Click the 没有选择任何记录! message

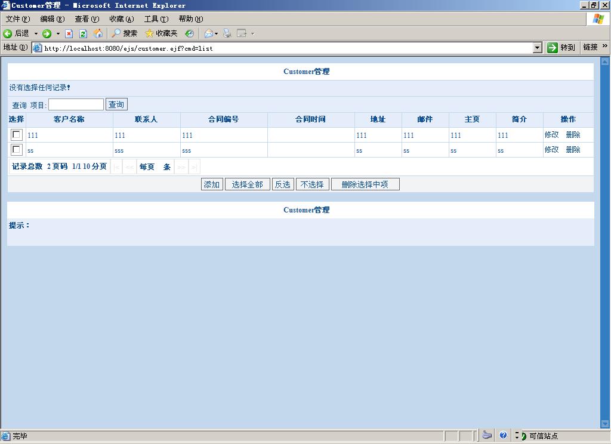40,88
